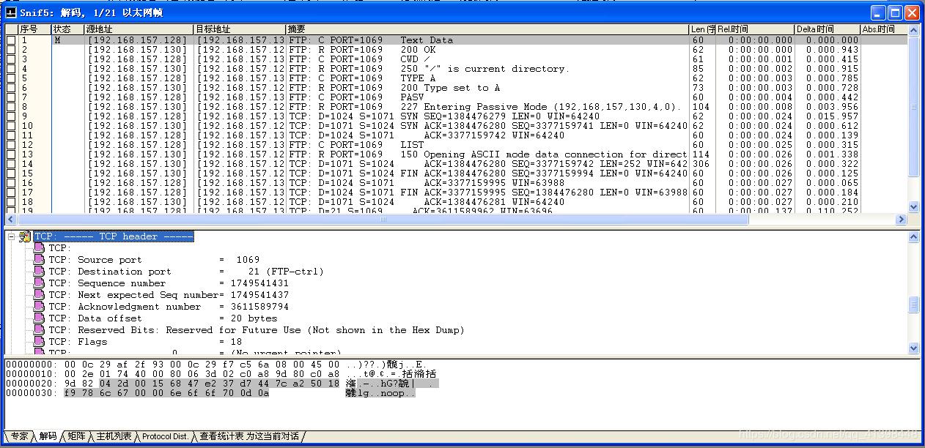Tick the checkbox for packet 8
The width and height of the screenshot is (925, 448).
click(x=11, y=107)
